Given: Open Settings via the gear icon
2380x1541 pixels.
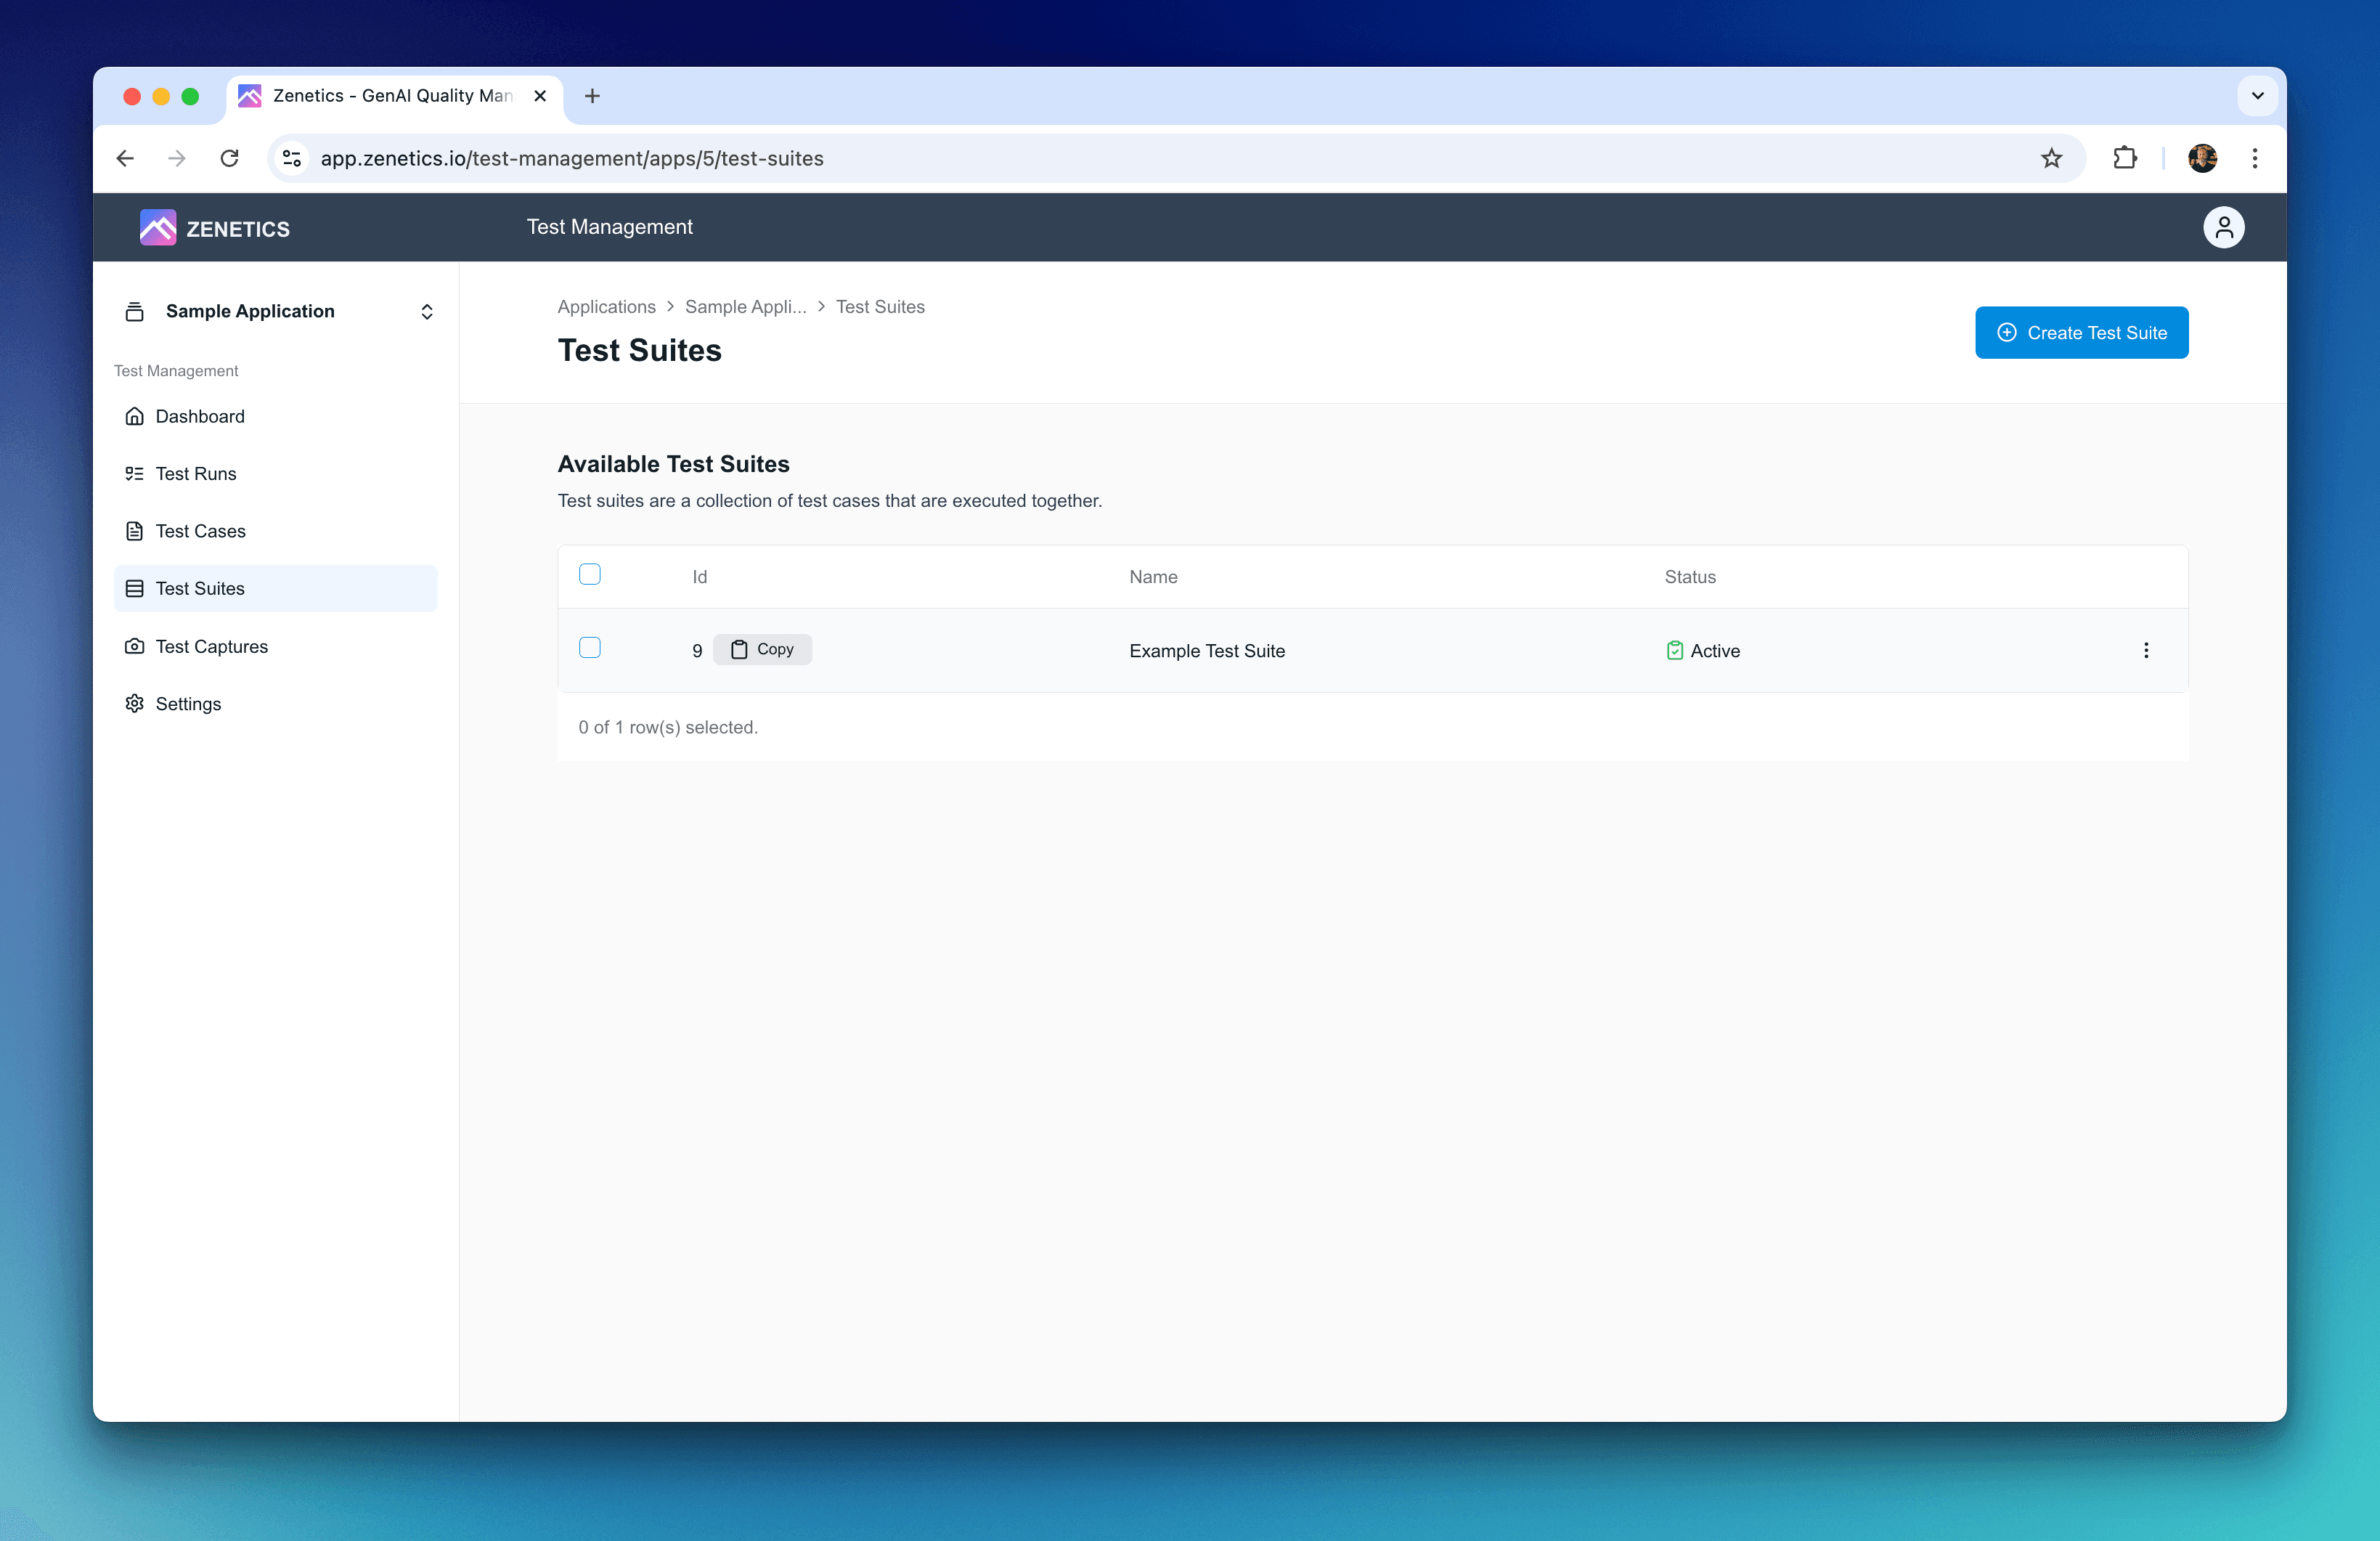Looking at the screenshot, I should [x=136, y=703].
